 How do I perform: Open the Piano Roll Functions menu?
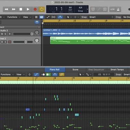click(x=7, y=75)
